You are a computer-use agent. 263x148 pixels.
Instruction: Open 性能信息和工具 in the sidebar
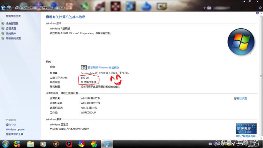pyautogui.click(x=14, y=134)
